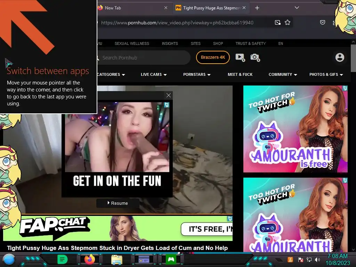The width and height of the screenshot is (356, 267).
Task: Click the page vertical scrollbar thumb
Action: tap(353, 58)
